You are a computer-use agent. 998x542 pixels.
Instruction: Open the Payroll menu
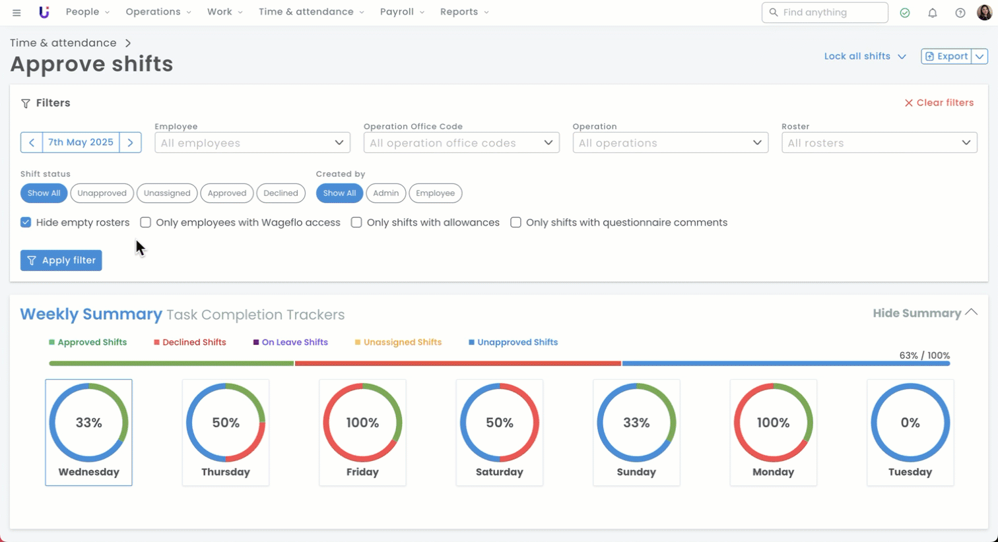[402, 12]
